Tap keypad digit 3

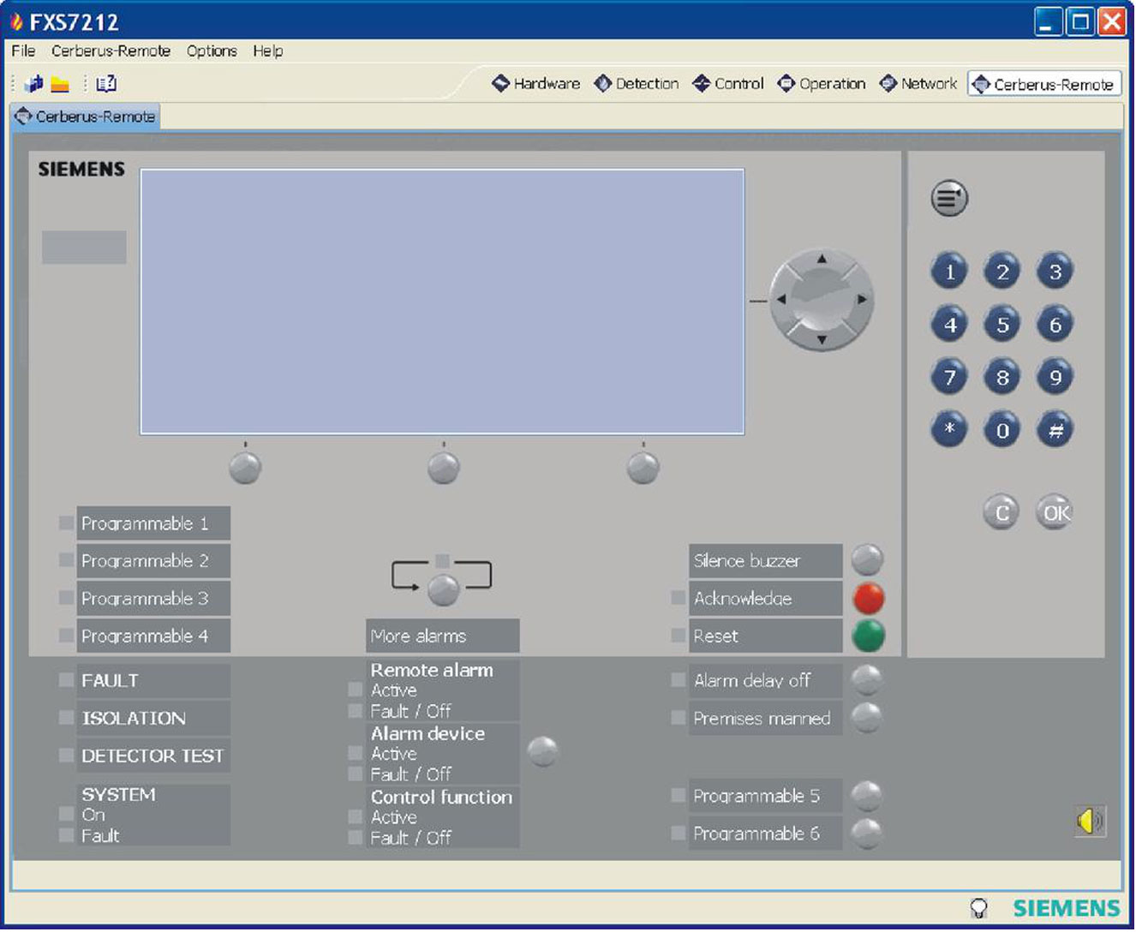pyautogui.click(x=1055, y=272)
